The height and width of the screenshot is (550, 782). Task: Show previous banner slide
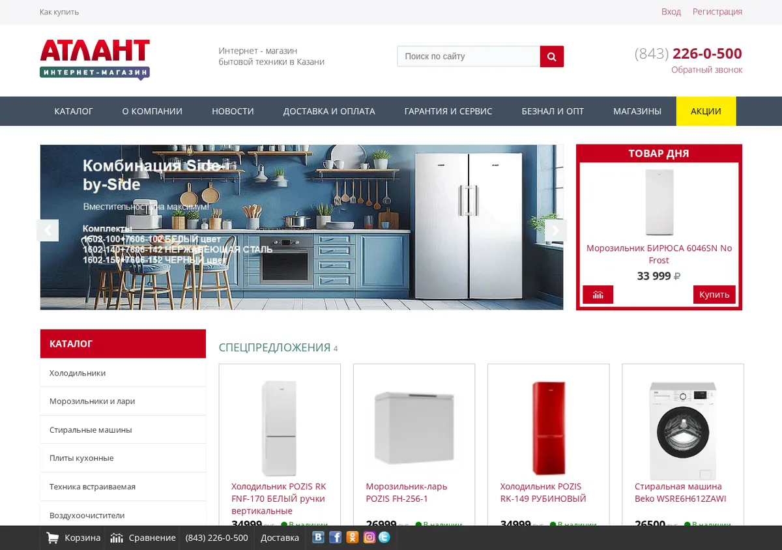(x=48, y=230)
